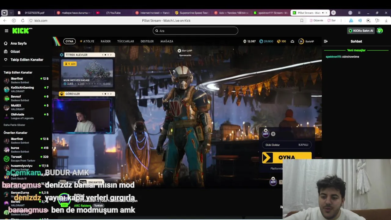The height and width of the screenshot is (220, 391).
Task: Open tab list dropdown arrow
Action: click(x=11, y=13)
